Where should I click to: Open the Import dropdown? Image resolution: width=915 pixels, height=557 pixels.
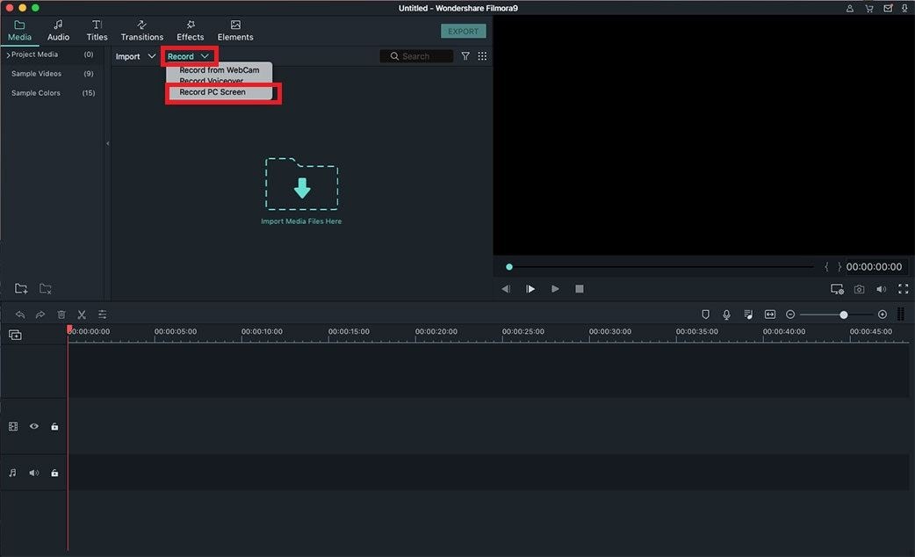[x=135, y=56]
